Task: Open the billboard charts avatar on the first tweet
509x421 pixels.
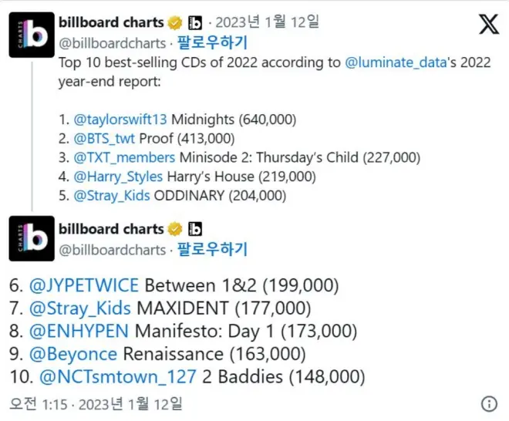Action: point(31,35)
